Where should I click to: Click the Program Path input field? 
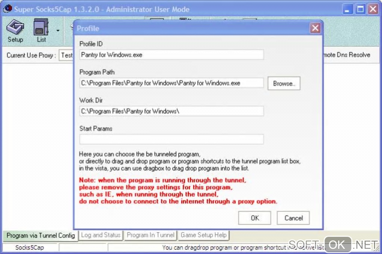[172, 83]
